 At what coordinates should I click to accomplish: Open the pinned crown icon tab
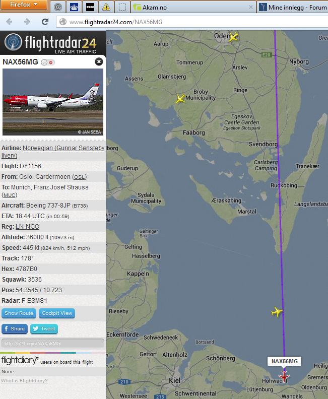pyautogui.click(x=74, y=7)
